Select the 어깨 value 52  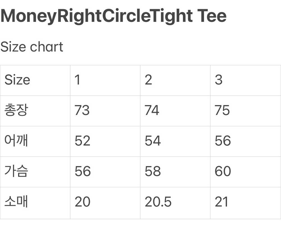tap(82, 141)
